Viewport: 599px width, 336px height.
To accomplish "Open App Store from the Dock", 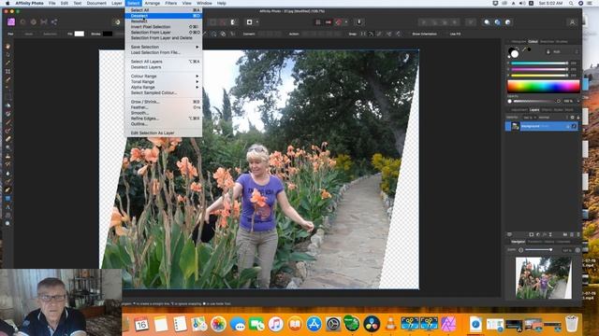I will [x=314, y=324].
